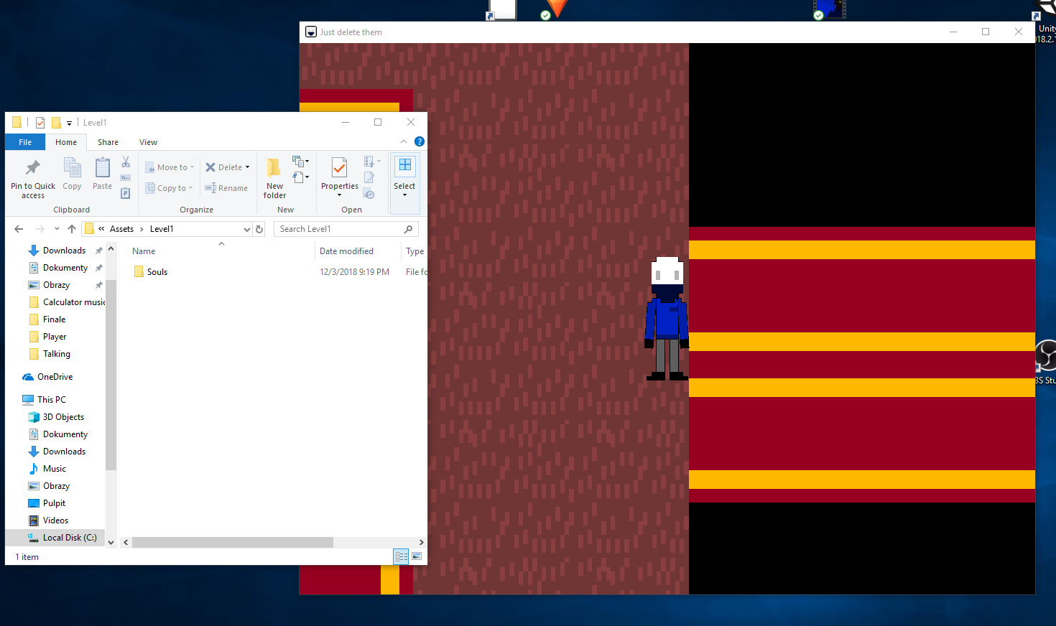Click the Rename button in Organize
The width and height of the screenshot is (1056, 626).
click(226, 188)
